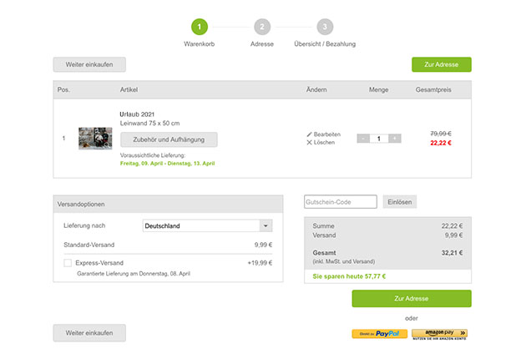Image resolution: width=526 pixels, height=359 pixels.
Task: Click the top Zur Adresse button
Action: tap(441, 64)
